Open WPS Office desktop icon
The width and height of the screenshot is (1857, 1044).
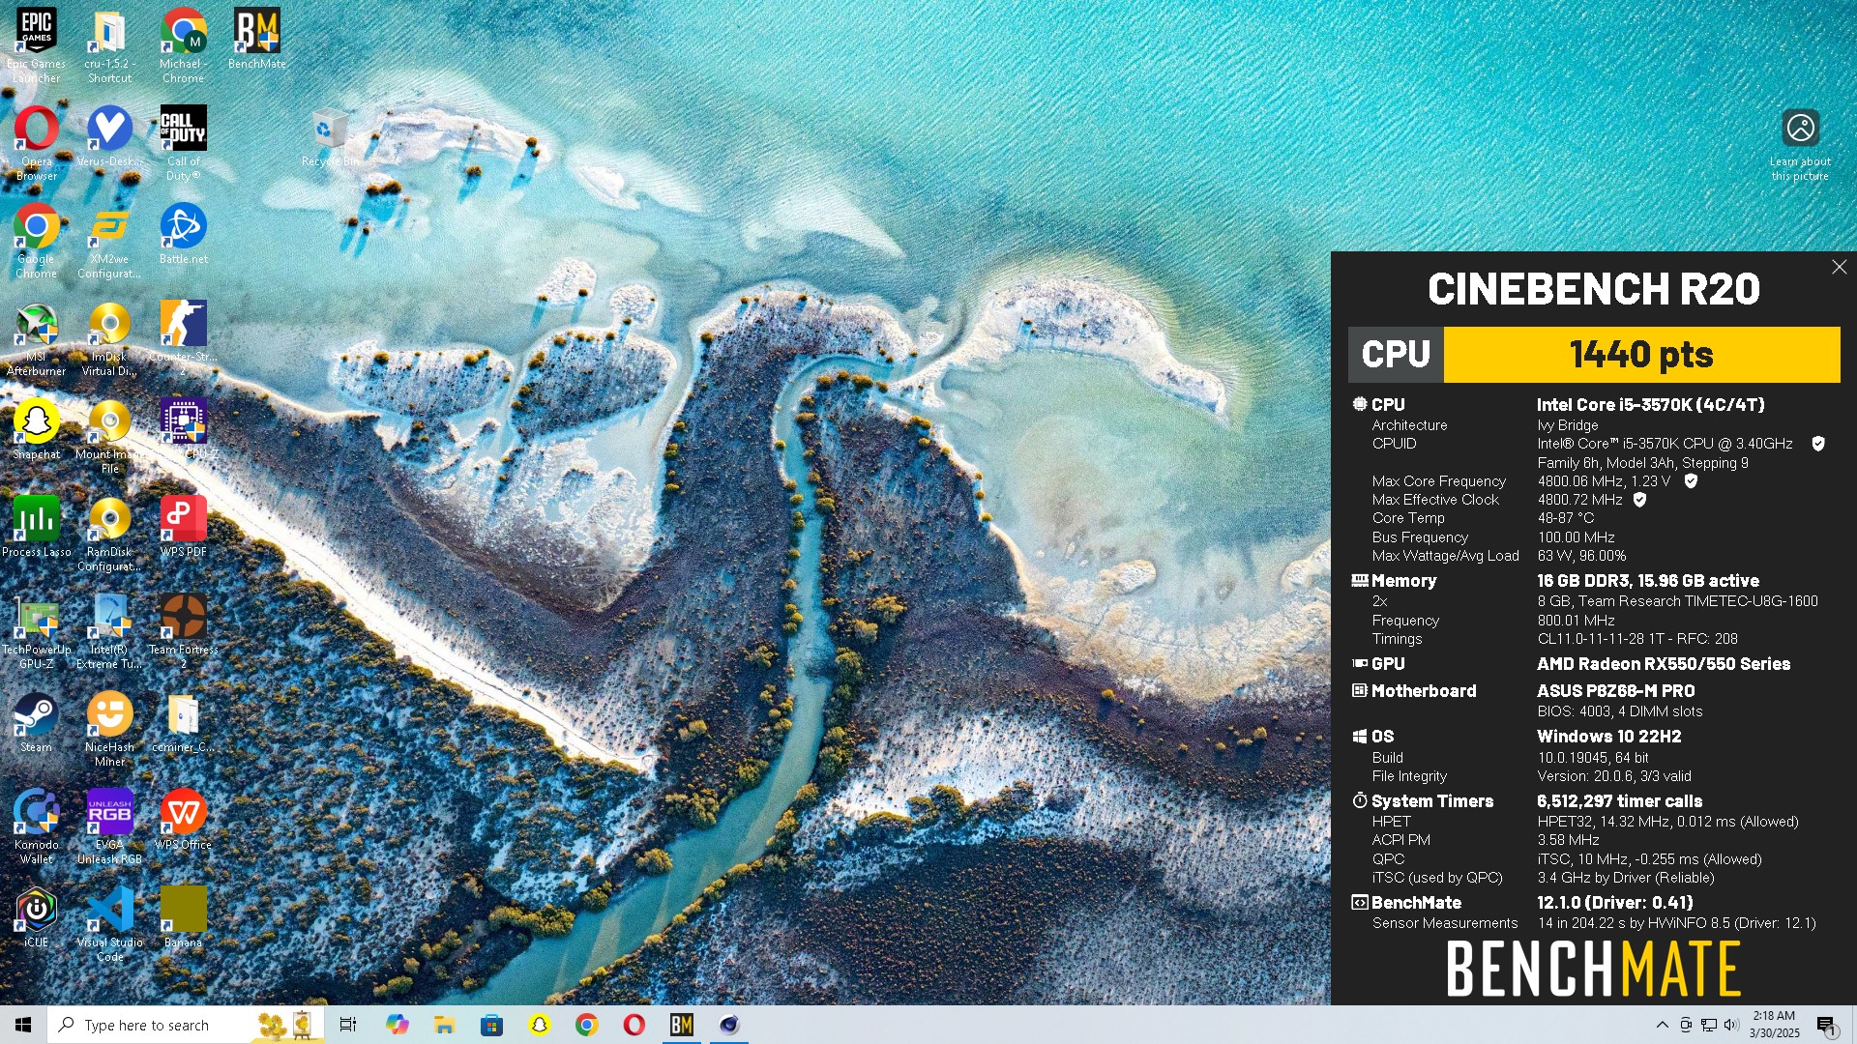183,820
